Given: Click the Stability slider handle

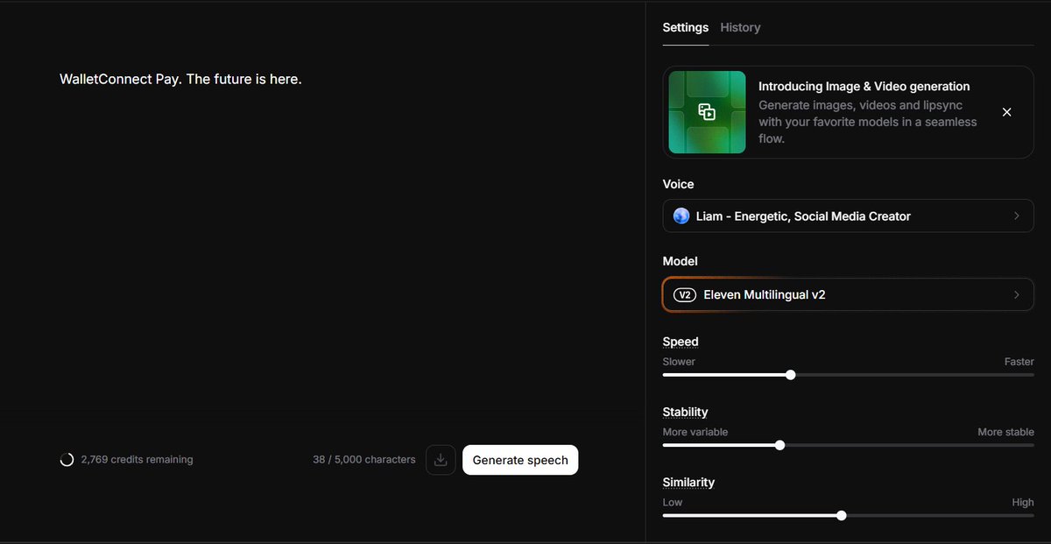Looking at the screenshot, I should click(779, 445).
